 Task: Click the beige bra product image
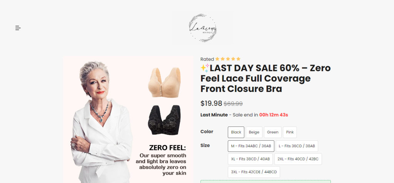[x=164, y=83]
